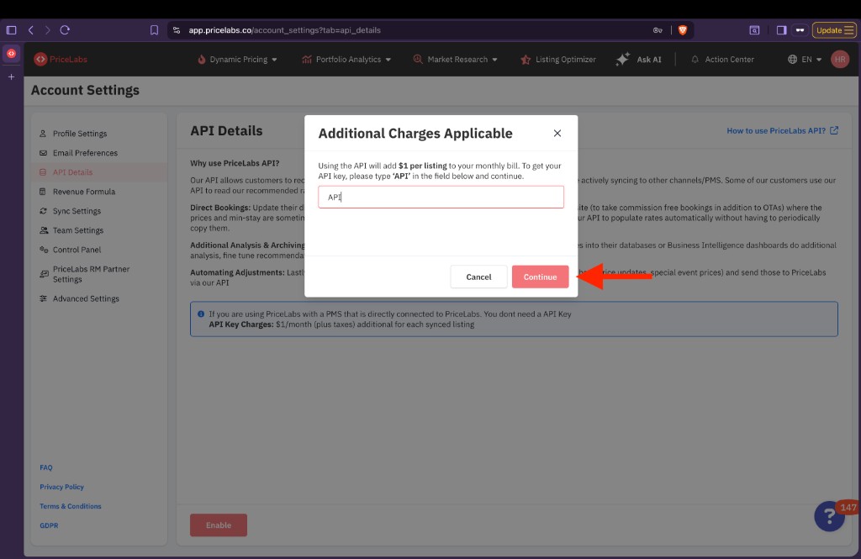Expand the Market Research menu
861x559 pixels.
[455, 60]
